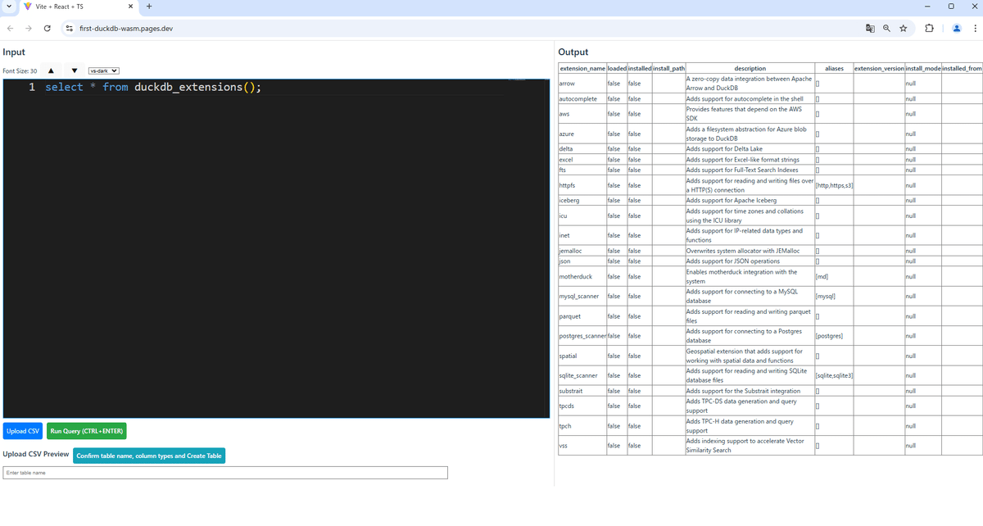This screenshot has height=526, width=983.
Task: Open the vs-dark theme dropdown
Action: tap(102, 70)
